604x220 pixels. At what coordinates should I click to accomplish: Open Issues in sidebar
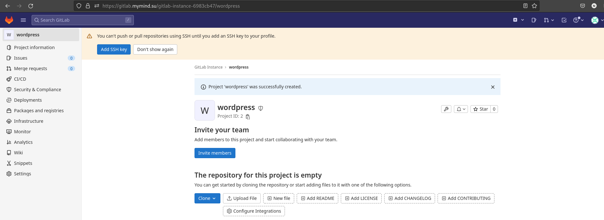41,58
